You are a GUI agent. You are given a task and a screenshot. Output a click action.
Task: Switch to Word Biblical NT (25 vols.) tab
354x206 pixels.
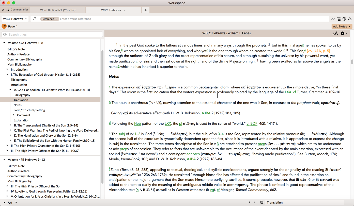tap(58, 10)
